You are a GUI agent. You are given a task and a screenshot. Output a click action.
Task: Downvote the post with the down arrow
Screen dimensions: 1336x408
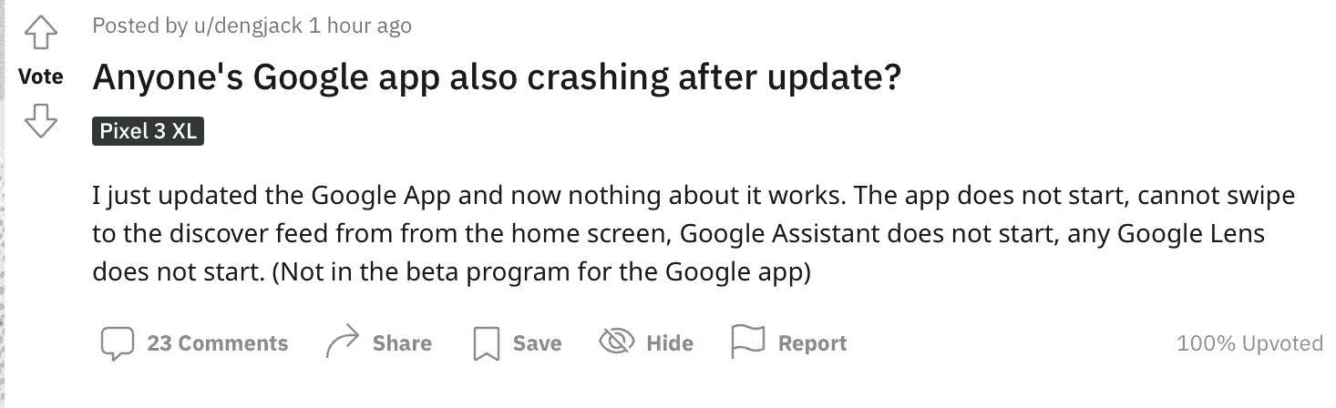(x=41, y=120)
